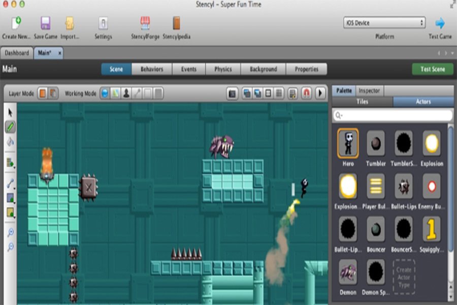Open the Physics tab
Image resolution: width=457 pixels, height=305 pixels.
click(223, 69)
